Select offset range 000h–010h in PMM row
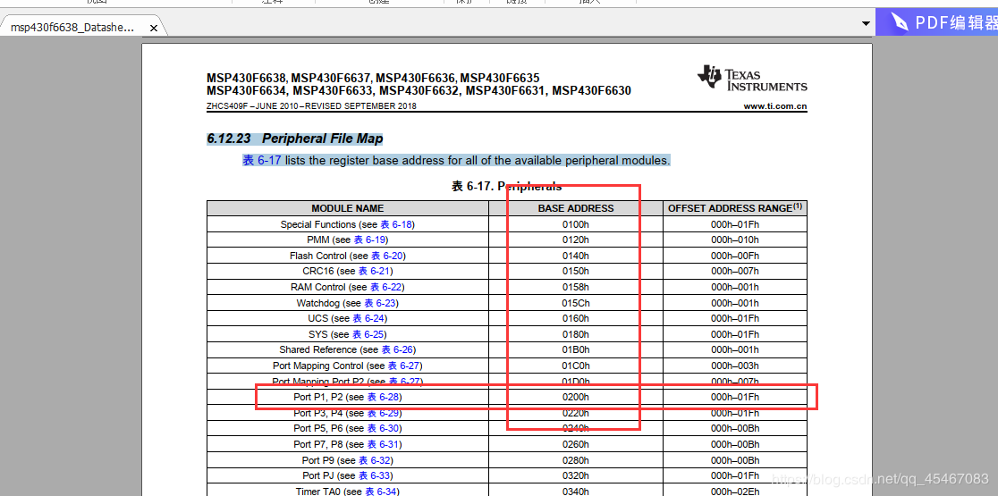 (735, 240)
